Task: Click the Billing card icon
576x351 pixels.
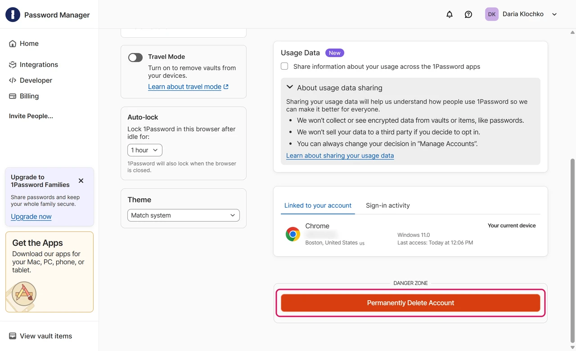Action: 13,96
